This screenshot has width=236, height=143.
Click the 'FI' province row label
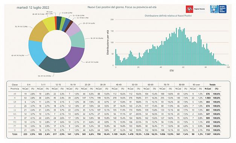coord(15,98)
